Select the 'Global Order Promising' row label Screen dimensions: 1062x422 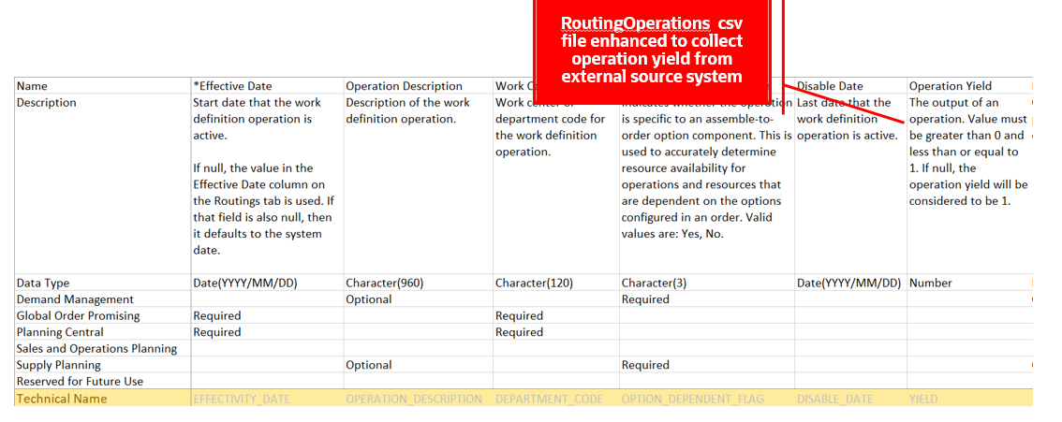pos(103,316)
